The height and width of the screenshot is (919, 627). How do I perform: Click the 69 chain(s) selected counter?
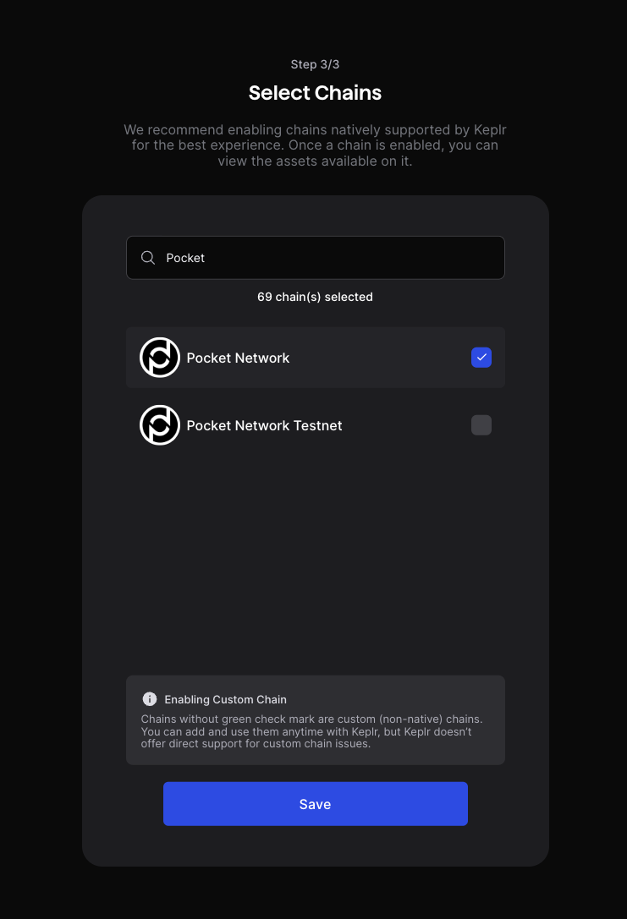click(x=315, y=297)
